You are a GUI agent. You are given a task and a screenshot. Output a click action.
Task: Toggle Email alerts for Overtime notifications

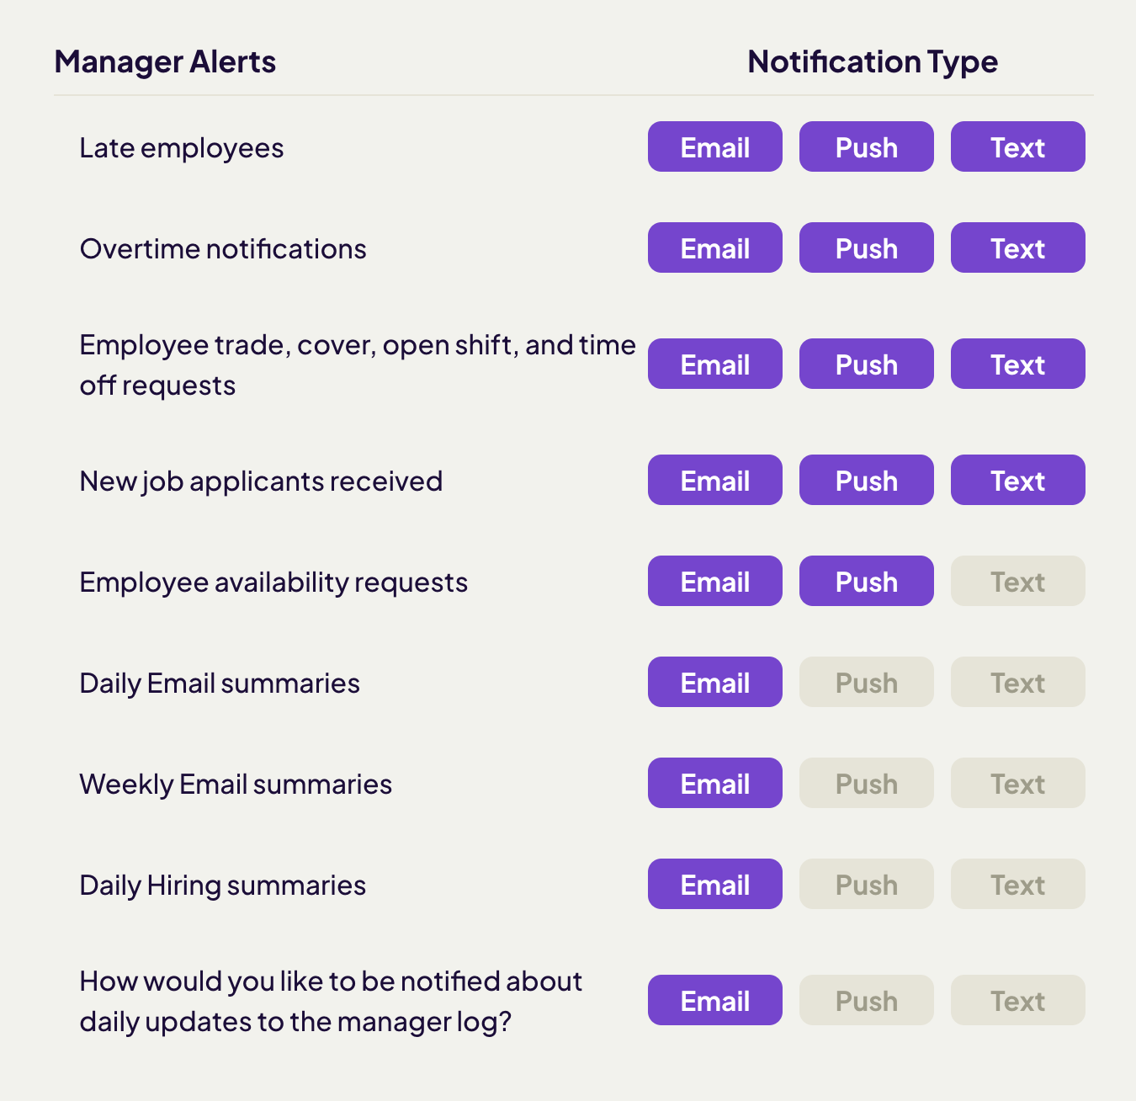coord(714,247)
